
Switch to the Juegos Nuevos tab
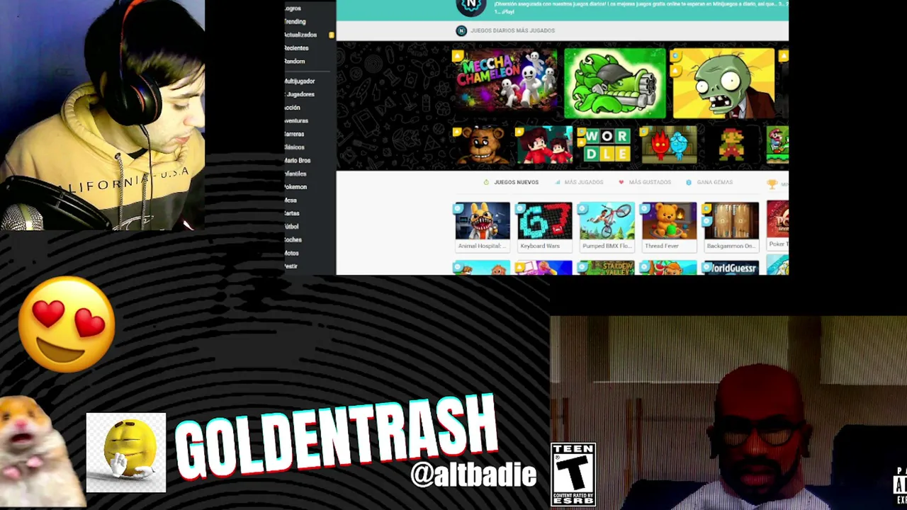[517, 182]
